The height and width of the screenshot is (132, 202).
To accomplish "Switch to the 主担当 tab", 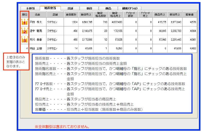I will click(30, 8).
